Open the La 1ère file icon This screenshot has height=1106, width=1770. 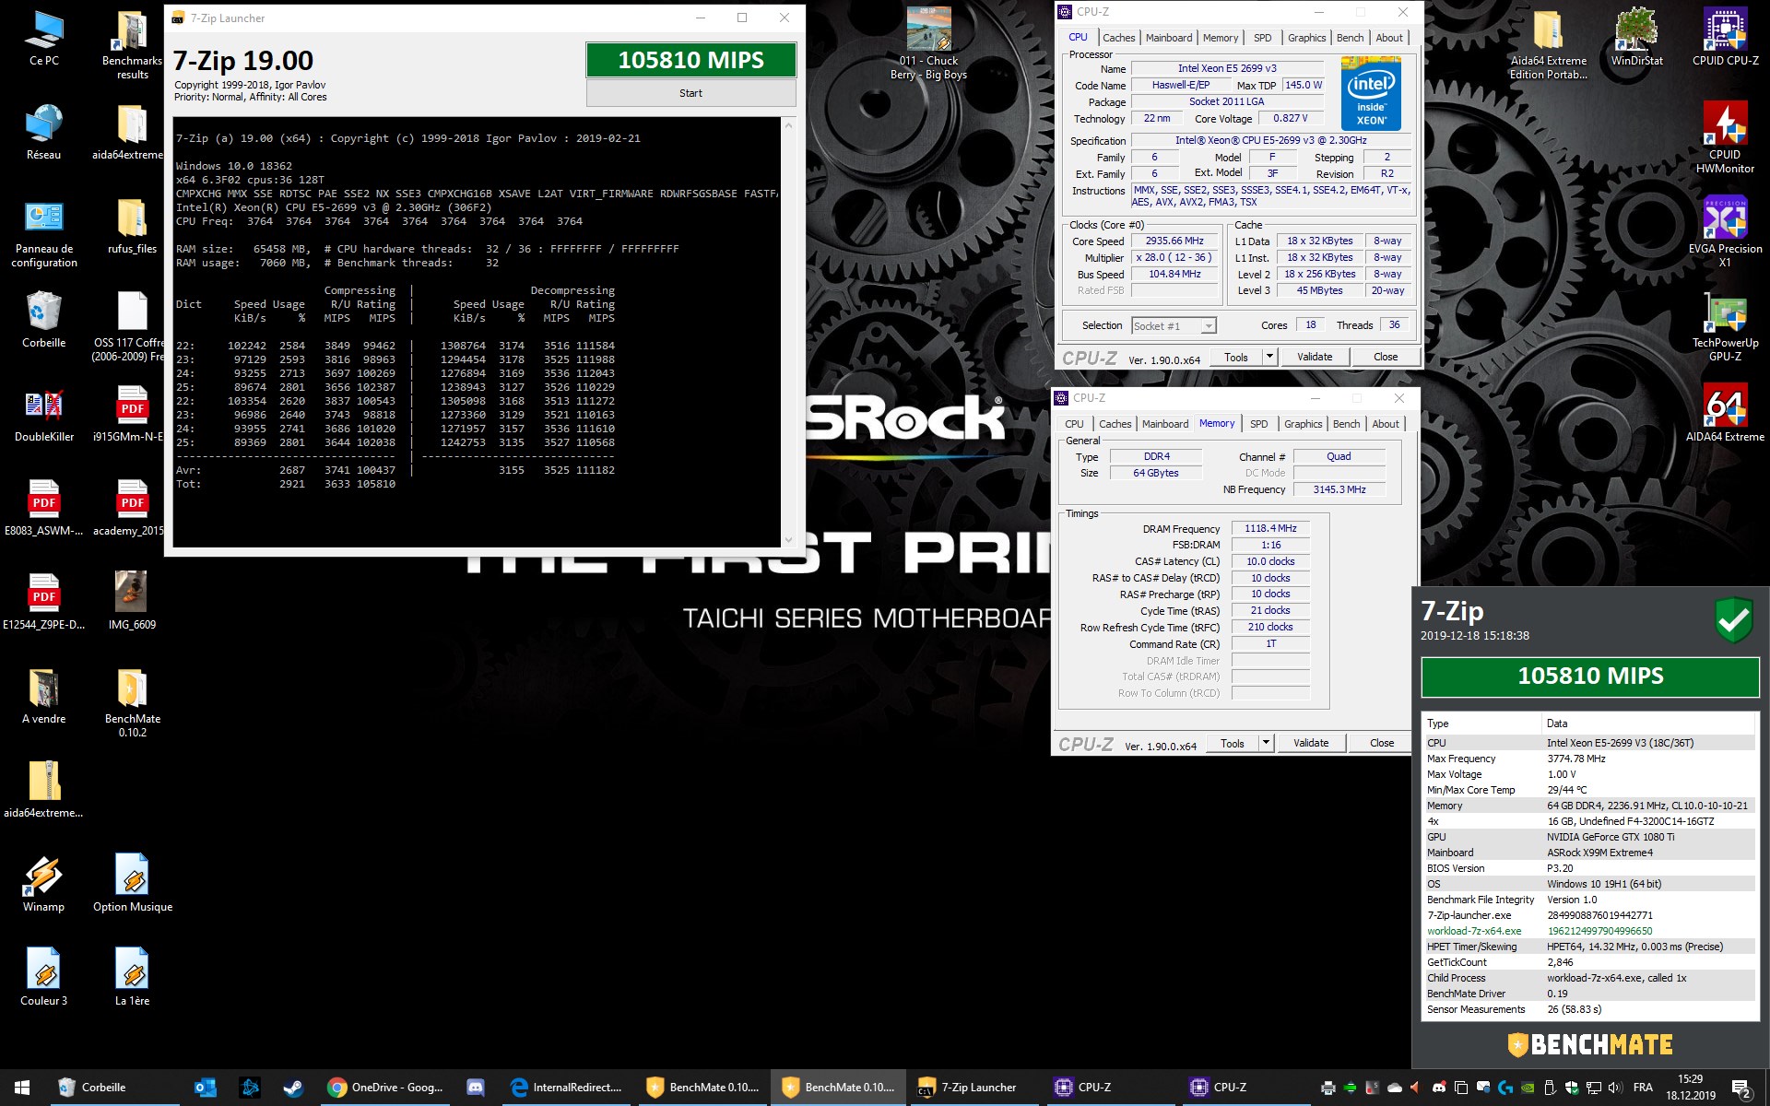[132, 978]
